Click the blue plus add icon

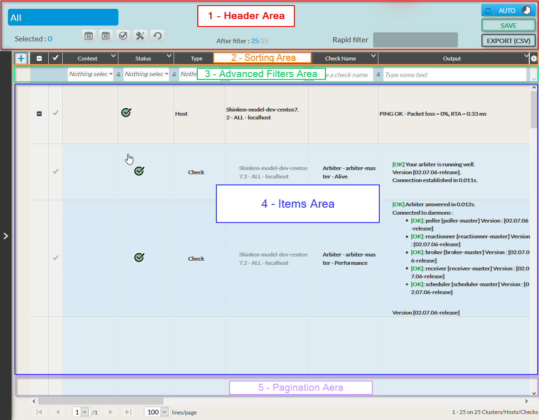click(x=21, y=59)
